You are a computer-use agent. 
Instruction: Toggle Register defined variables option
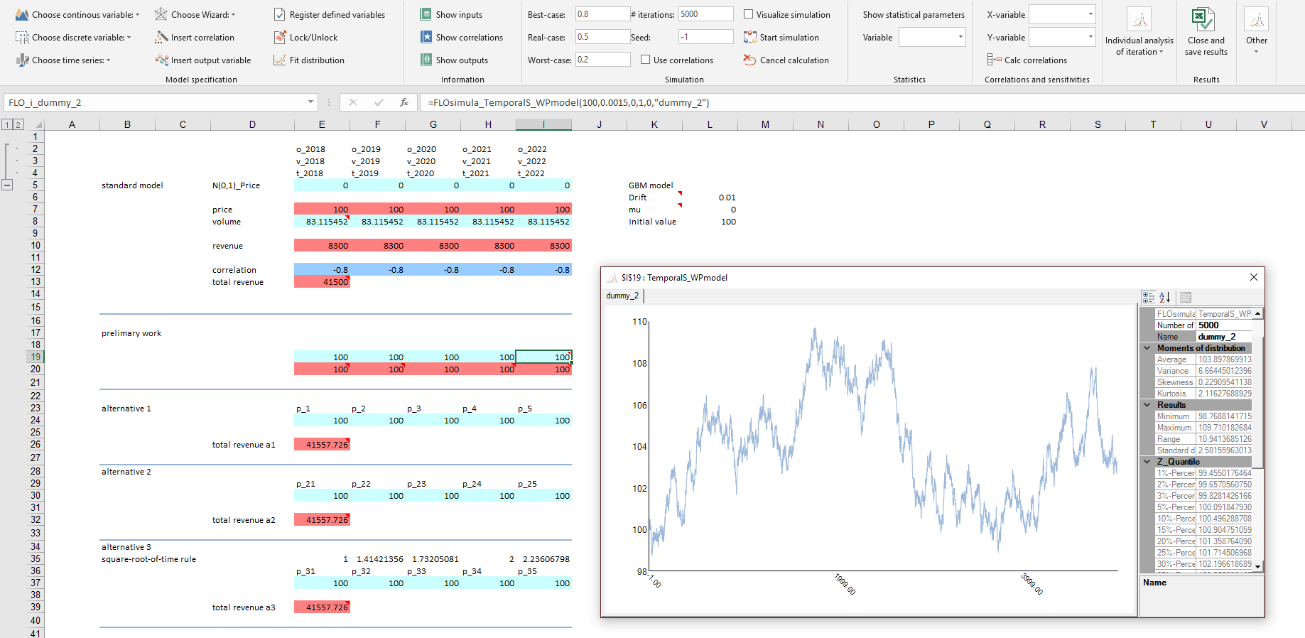(280, 15)
